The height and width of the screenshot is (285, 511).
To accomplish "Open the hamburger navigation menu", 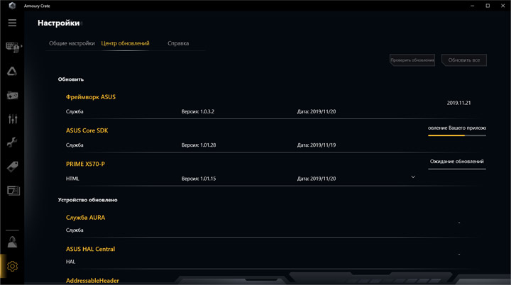I will pos(12,23).
